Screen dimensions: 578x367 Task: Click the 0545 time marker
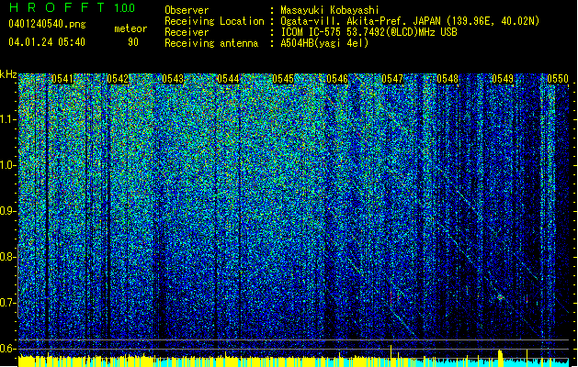click(x=283, y=79)
